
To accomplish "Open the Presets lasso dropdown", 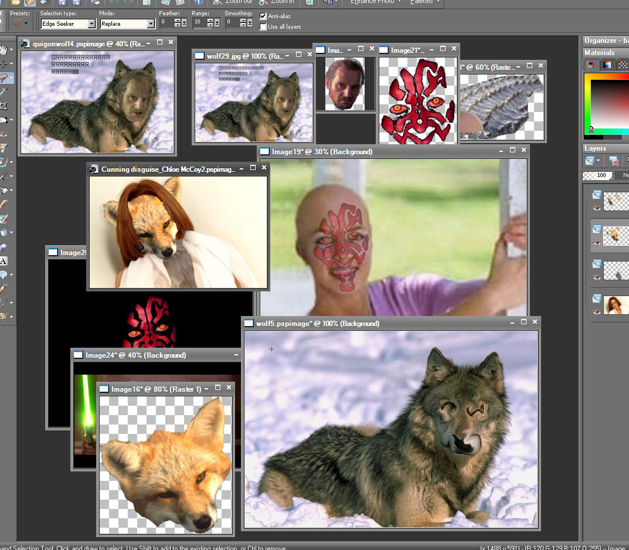I will pos(26,23).
